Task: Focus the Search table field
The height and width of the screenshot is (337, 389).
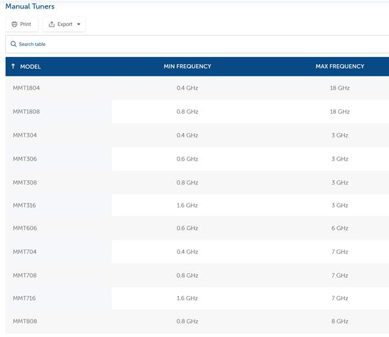Action: 197,44
